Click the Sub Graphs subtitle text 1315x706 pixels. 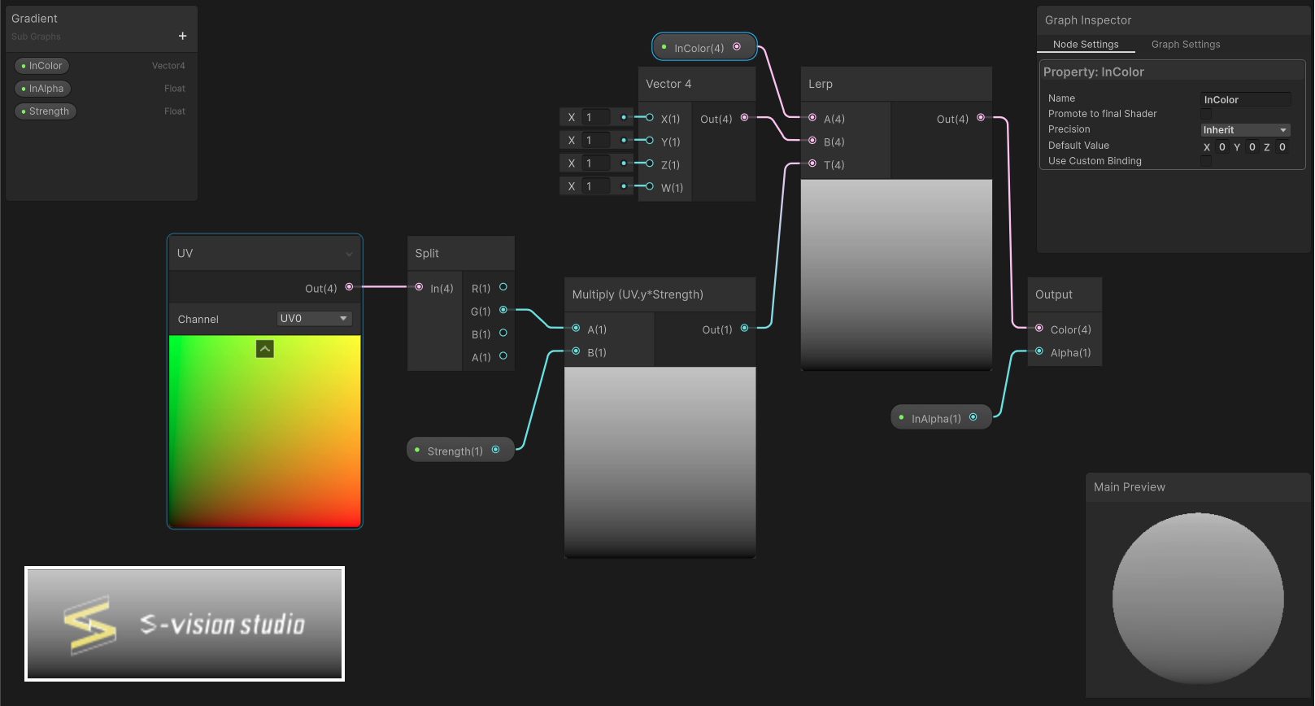coord(36,37)
